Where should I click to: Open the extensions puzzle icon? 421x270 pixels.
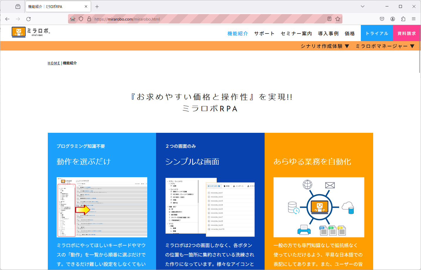pos(403,19)
